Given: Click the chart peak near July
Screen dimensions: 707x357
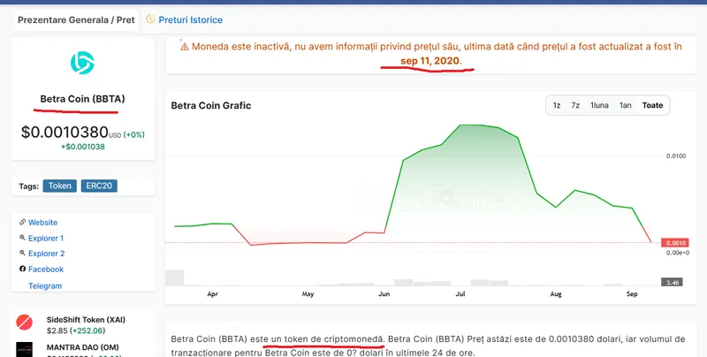Looking at the screenshot, I should (469, 125).
